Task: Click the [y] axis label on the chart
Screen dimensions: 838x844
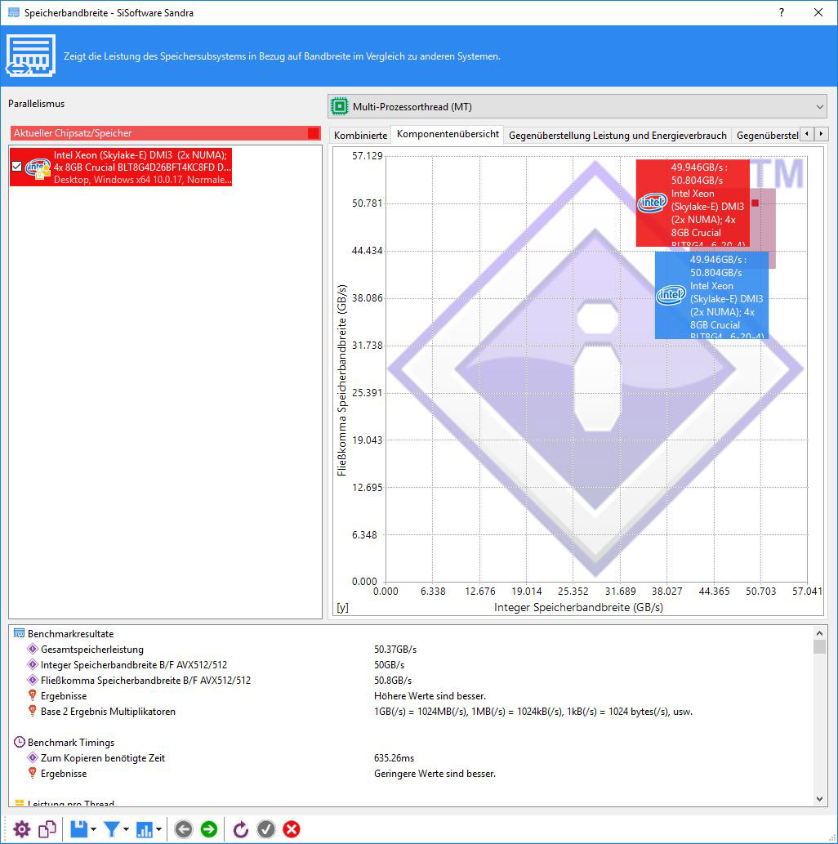Action: (343, 607)
